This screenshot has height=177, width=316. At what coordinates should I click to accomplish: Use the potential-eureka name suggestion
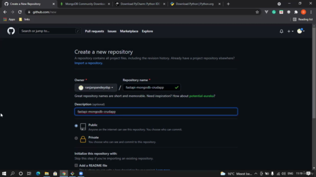pyautogui.click(x=201, y=96)
